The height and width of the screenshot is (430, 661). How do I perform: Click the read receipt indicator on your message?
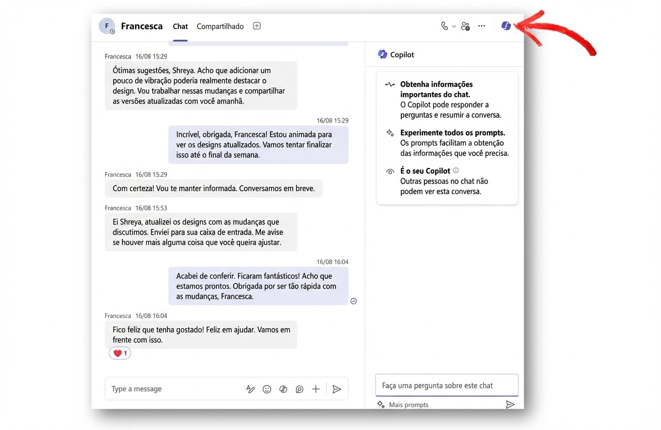coord(353,301)
